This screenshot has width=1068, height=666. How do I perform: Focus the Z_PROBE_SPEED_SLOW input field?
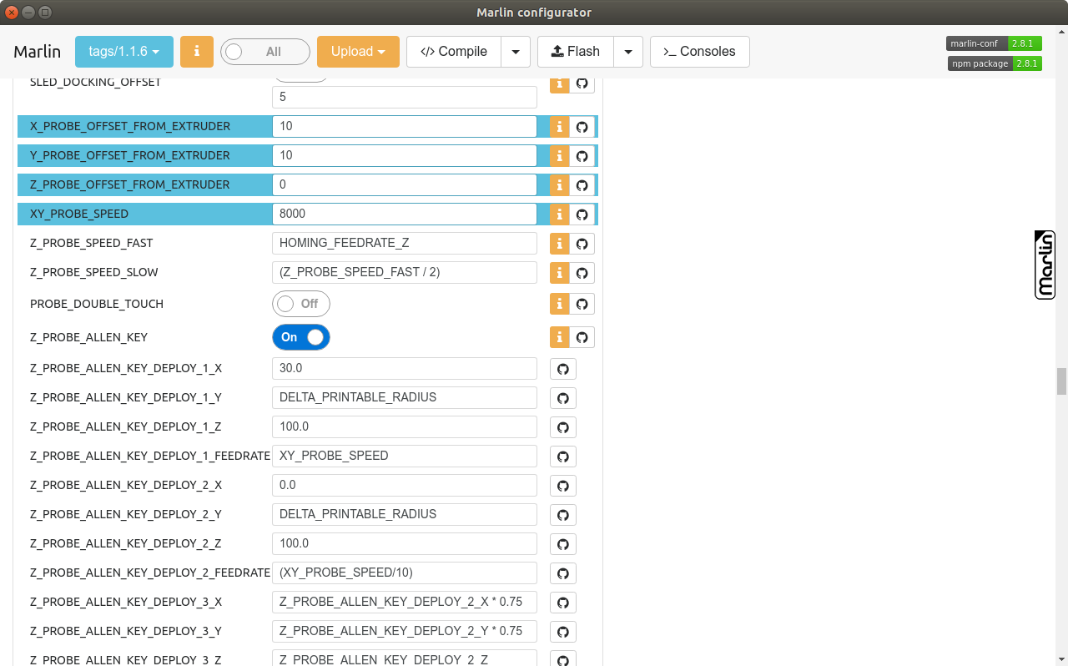[405, 272]
